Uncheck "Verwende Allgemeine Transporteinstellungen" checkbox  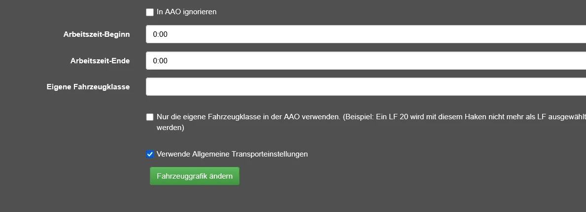pyautogui.click(x=150, y=154)
